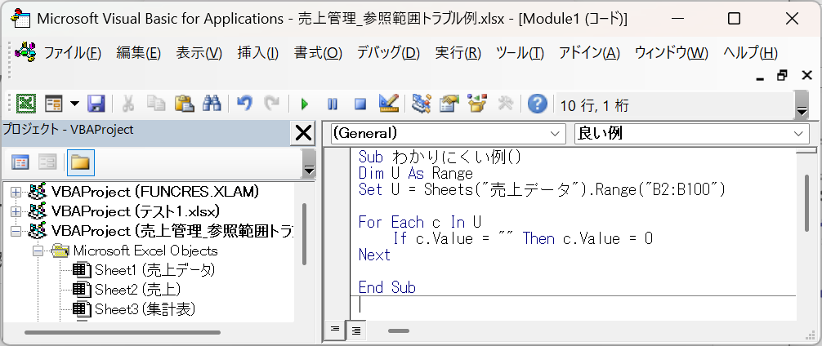Select the VBAProject (FUNCRES.XLAM) tree item
Image resolution: width=822 pixels, height=346 pixels.
click(155, 192)
